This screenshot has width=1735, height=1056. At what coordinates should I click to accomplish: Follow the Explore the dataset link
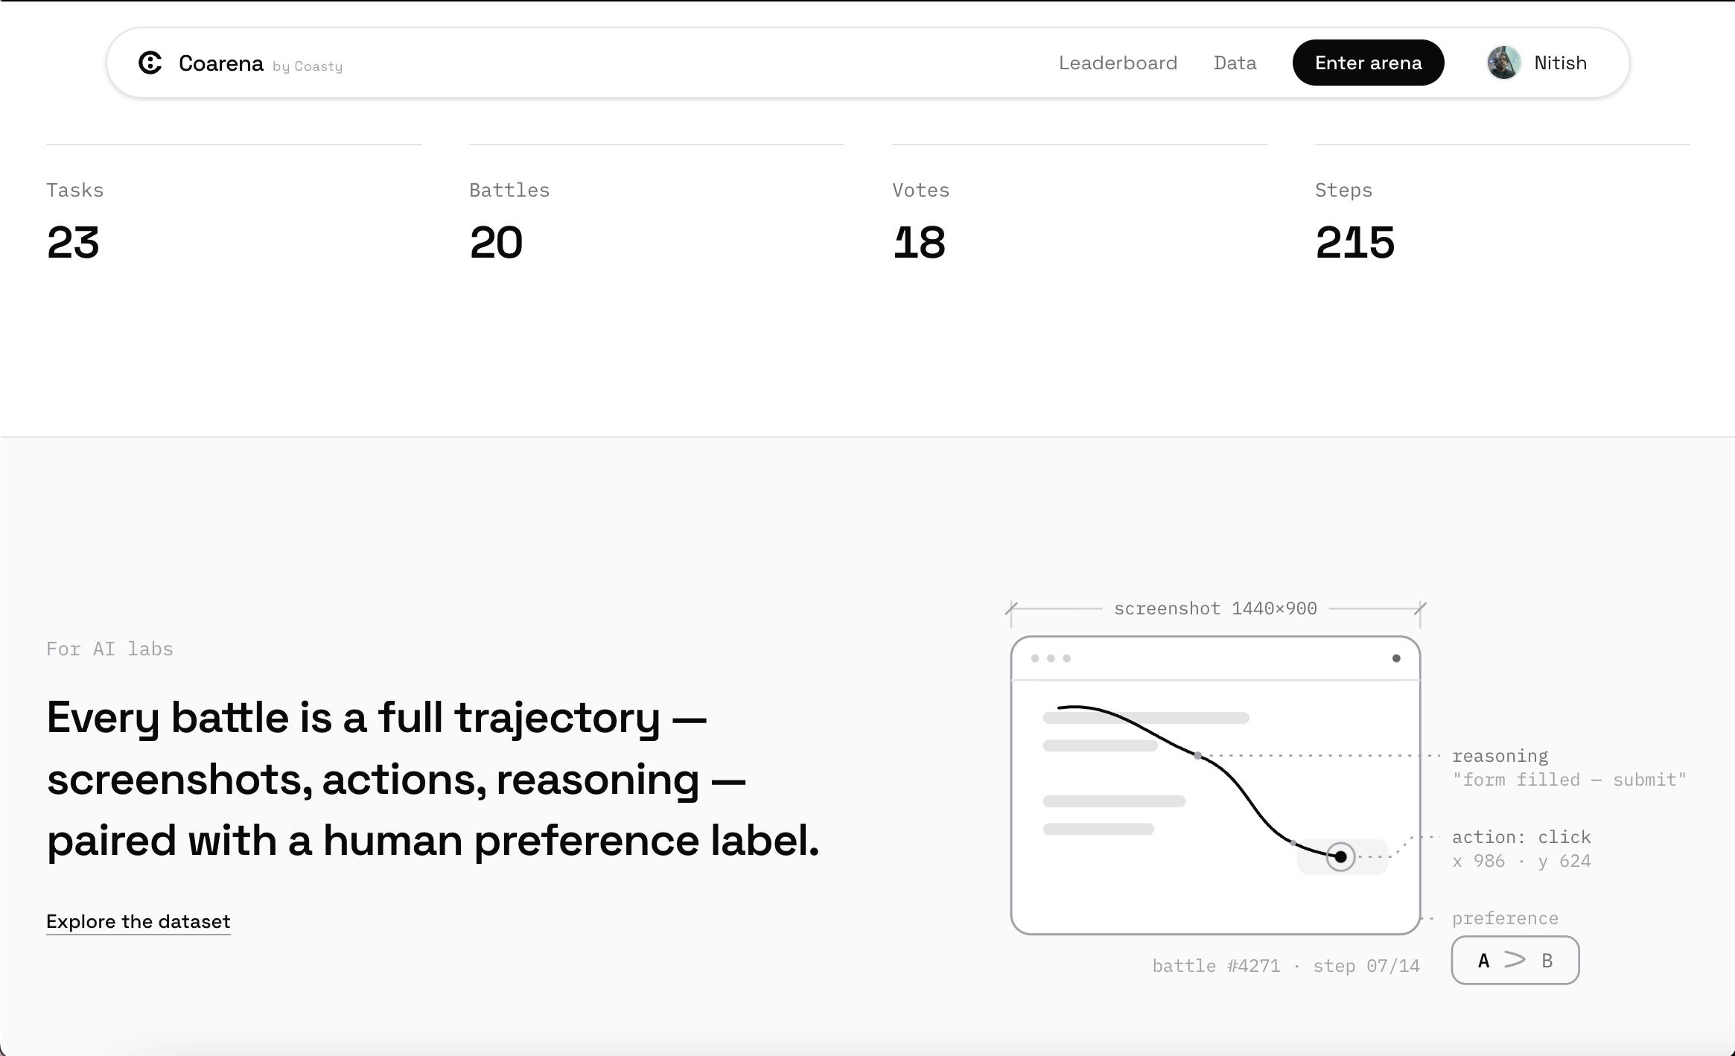click(139, 922)
